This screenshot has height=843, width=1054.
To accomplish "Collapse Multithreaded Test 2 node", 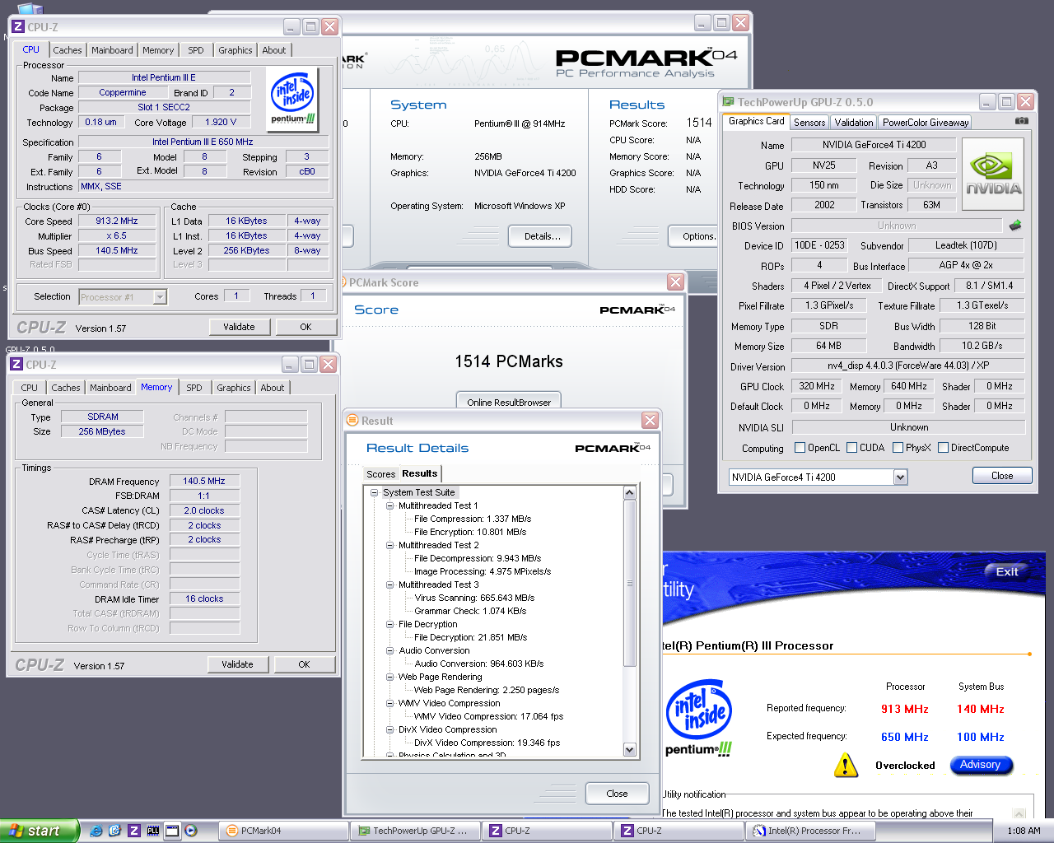I will (x=389, y=545).
